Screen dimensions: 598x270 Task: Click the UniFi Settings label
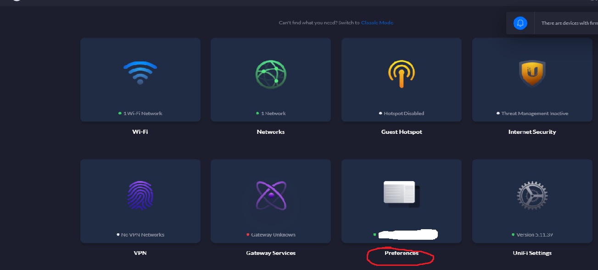coord(532,253)
